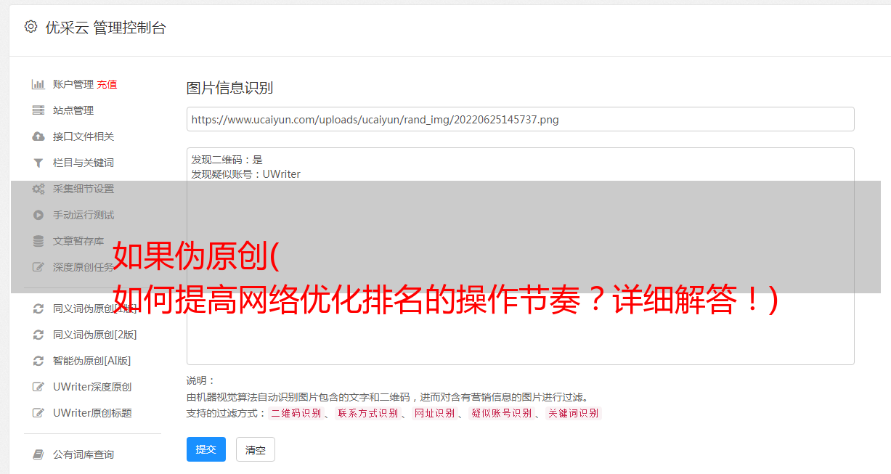Click the blue 提交 button
Viewport: 891px width, 474px height.
[x=206, y=449]
